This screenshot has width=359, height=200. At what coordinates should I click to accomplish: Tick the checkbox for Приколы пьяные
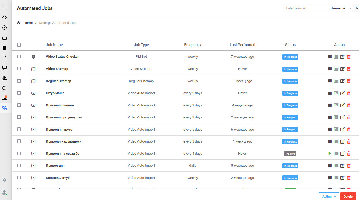pyautogui.click(x=19, y=105)
